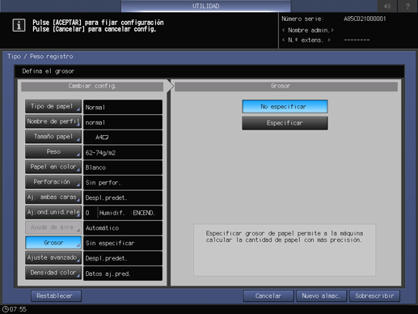
Task: Open the Ajuste avanzado setting
Action: [x=53, y=257]
